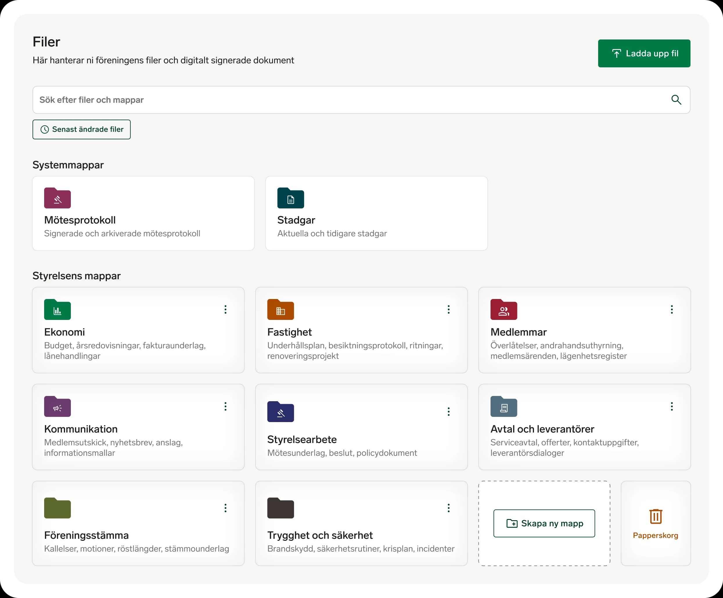
Task: Open the Kommunikation folder title
Action: tap(81, 429)
